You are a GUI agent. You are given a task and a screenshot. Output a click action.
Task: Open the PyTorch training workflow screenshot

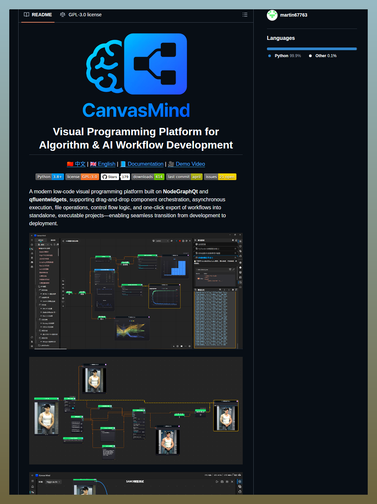click(x=136, y=291)
